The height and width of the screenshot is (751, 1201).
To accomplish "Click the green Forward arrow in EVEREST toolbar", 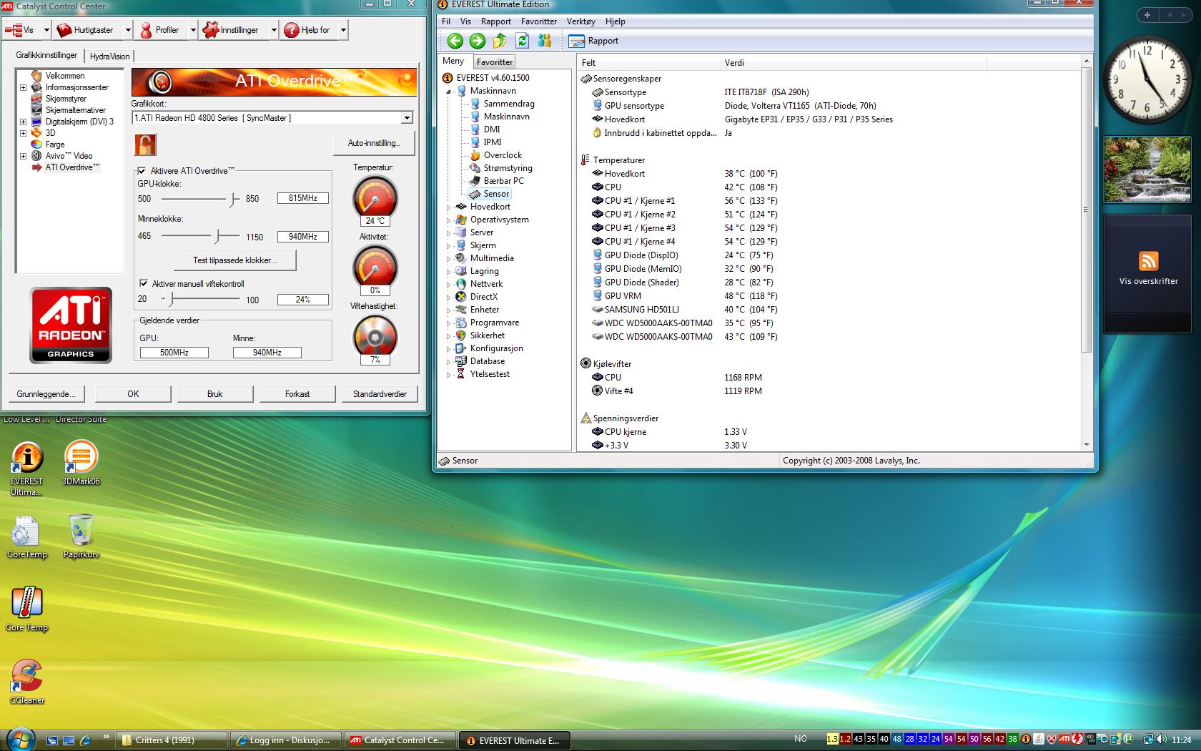I will point(478,41).
